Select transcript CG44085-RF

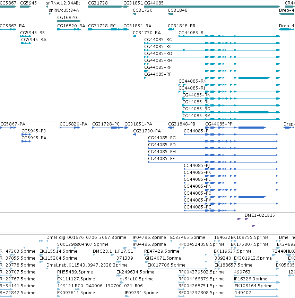click(x=158, y=67)
